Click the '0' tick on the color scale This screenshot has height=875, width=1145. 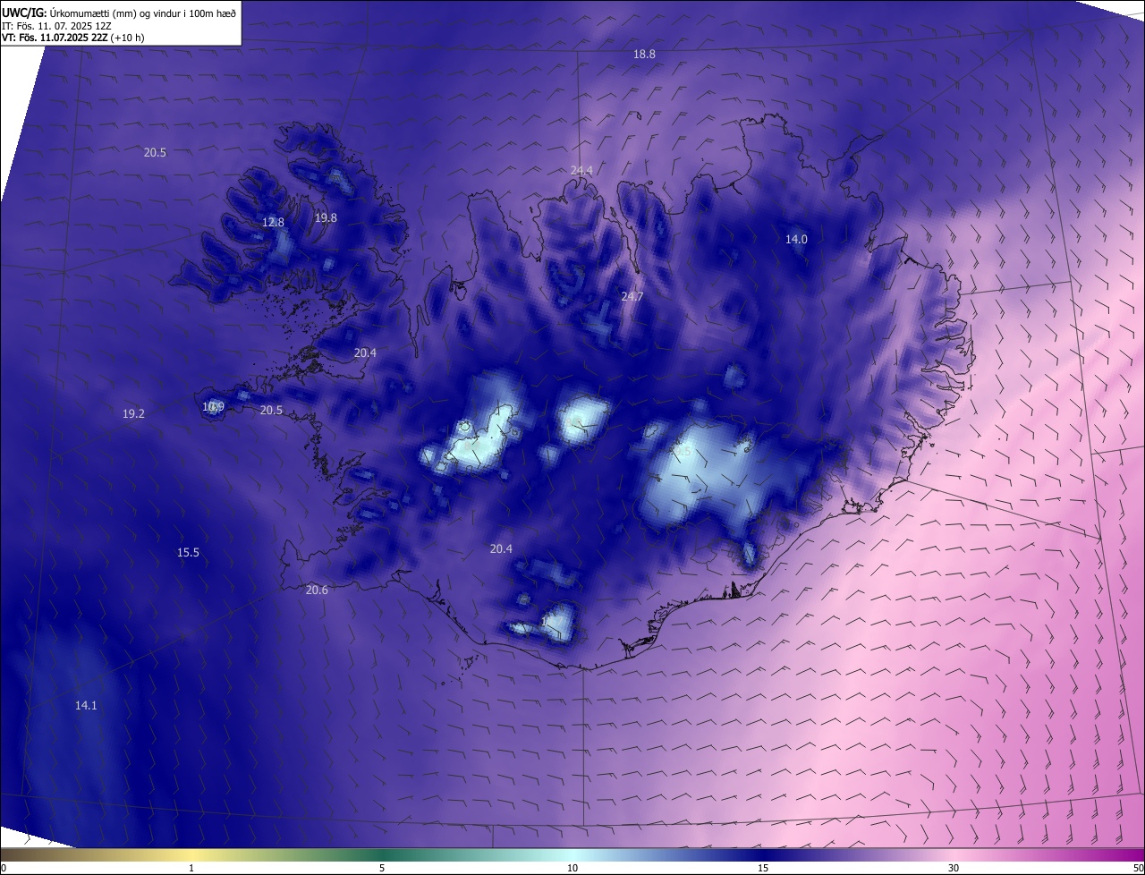(x=4, y=869)
